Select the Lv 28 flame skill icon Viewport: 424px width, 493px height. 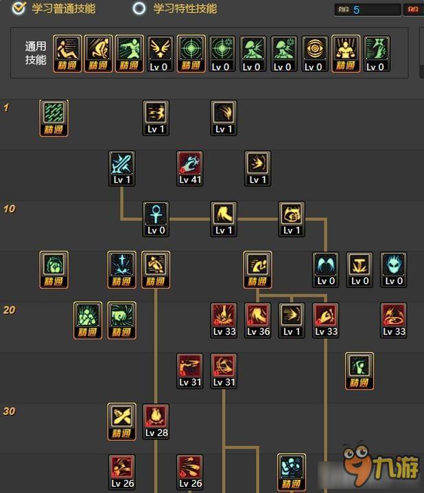[x=156, y=422]
